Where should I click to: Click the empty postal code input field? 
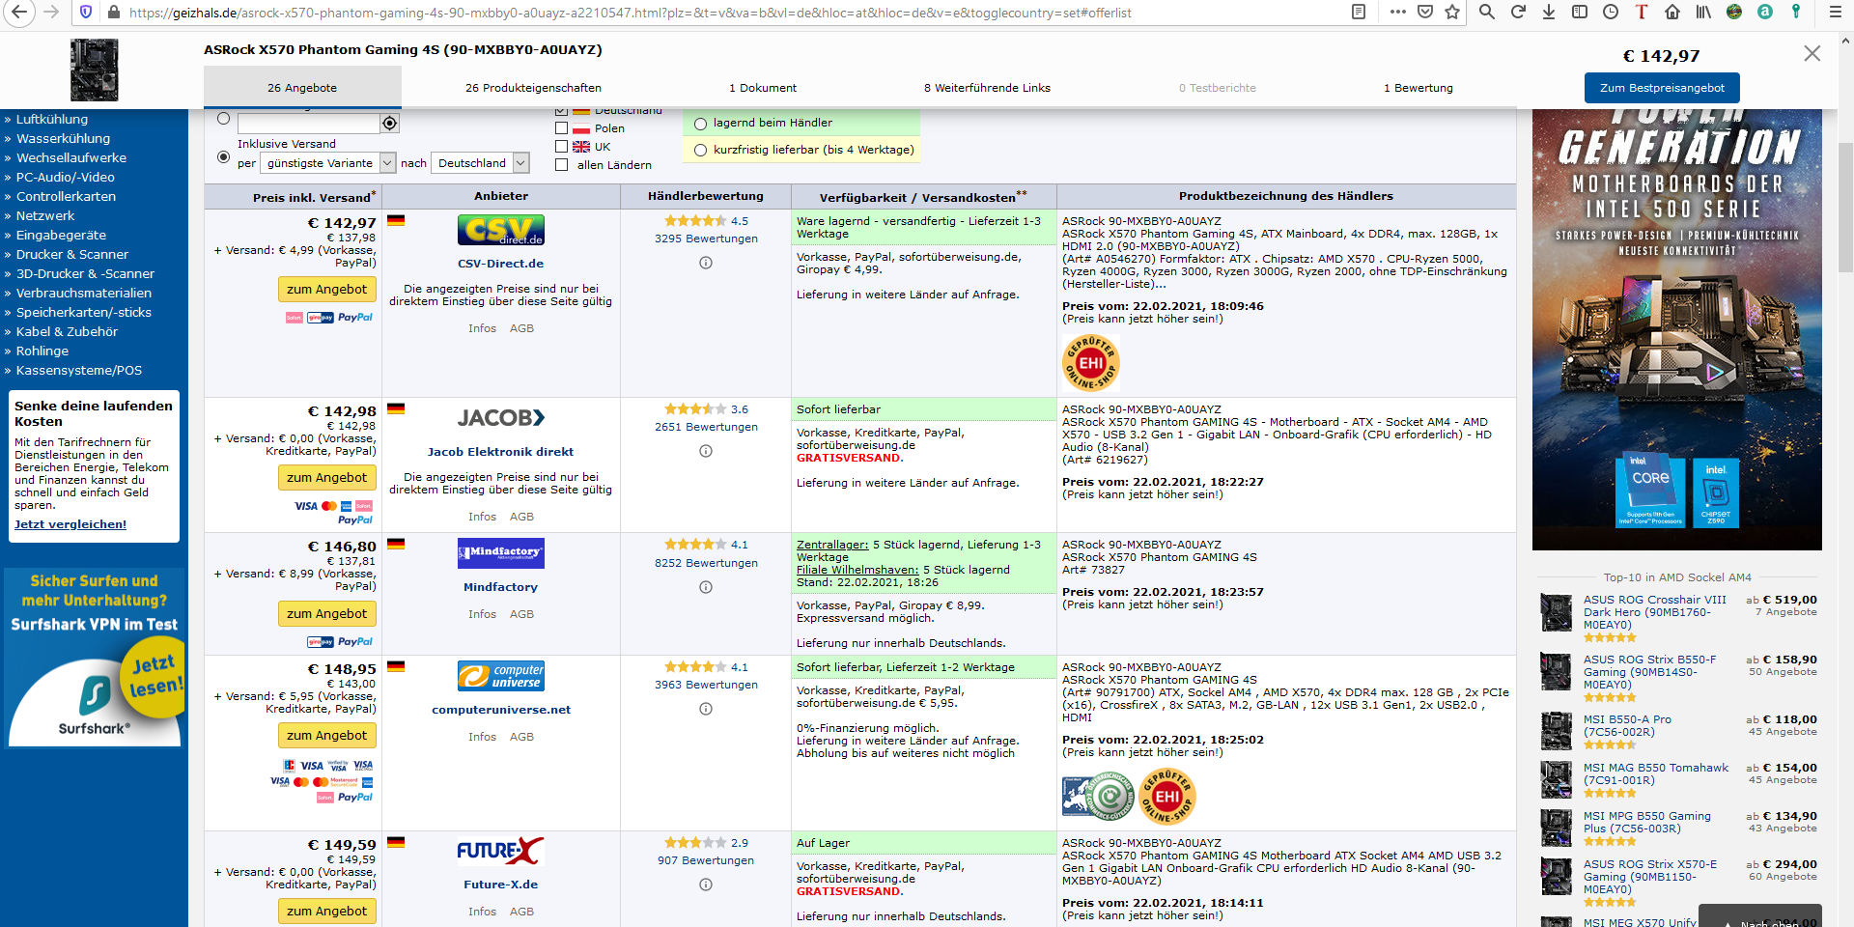point(308,123)
